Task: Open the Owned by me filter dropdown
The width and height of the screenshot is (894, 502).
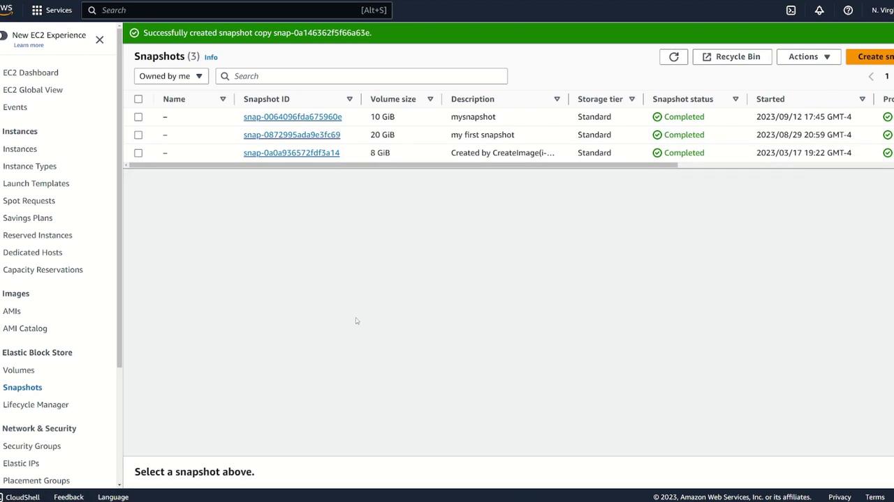Action: 171,76
